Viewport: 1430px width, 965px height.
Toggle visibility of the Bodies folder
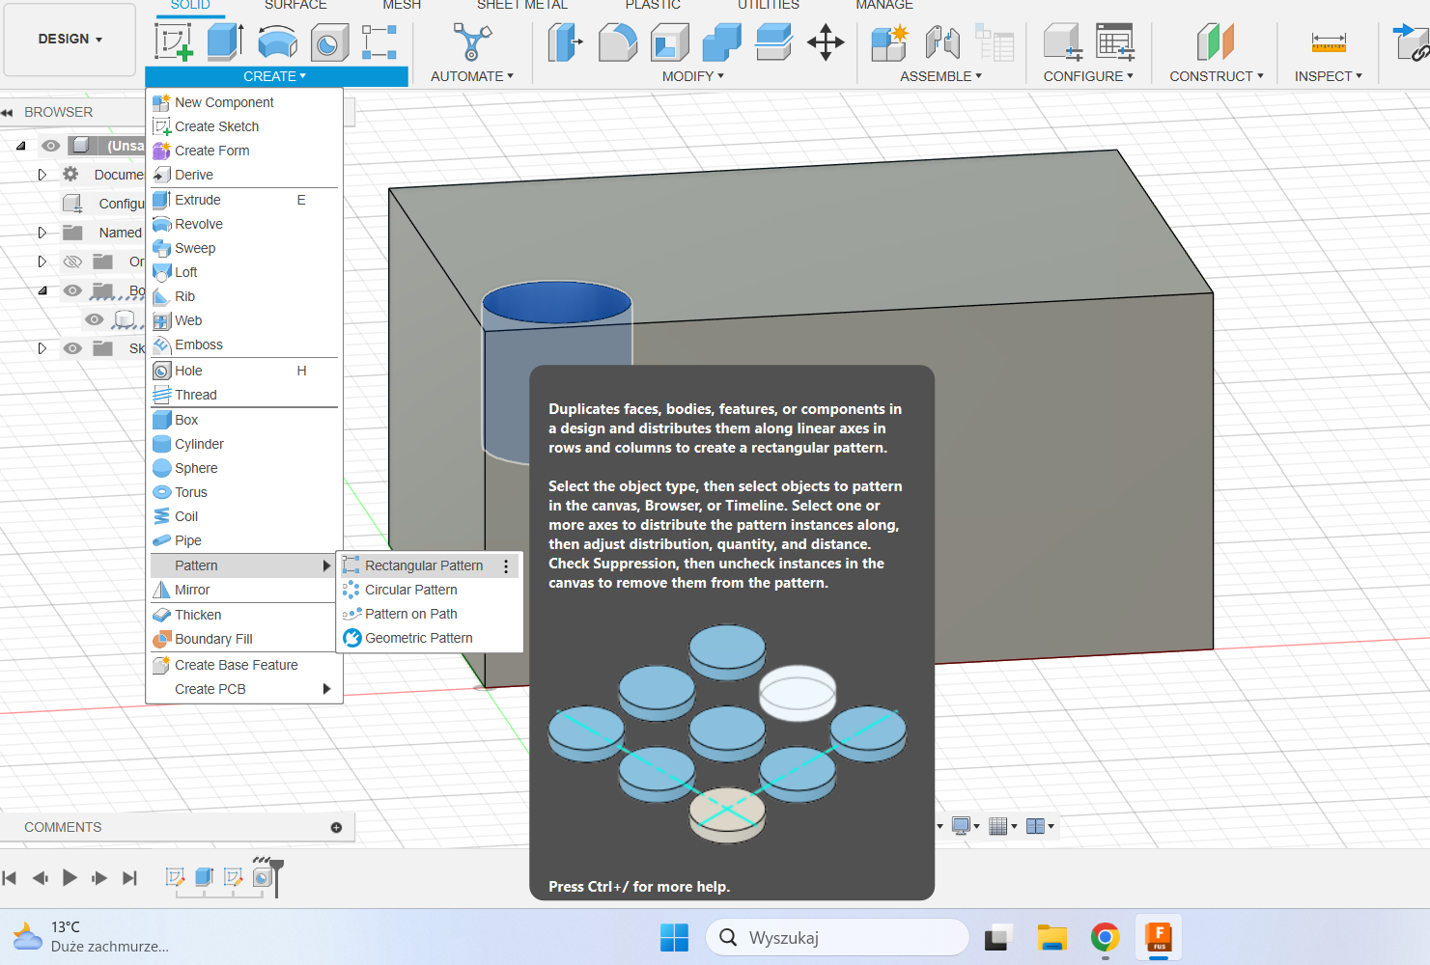72,290
